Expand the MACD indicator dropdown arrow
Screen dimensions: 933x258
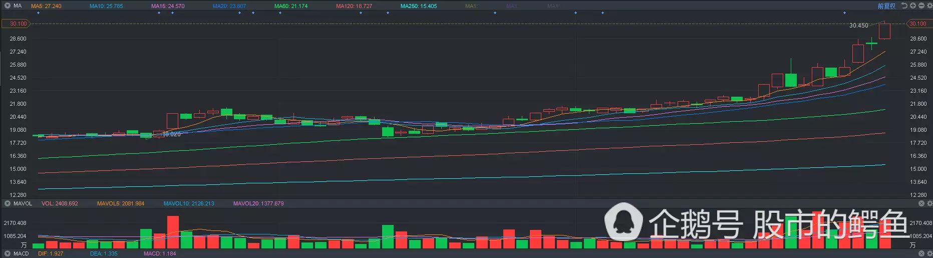click(7, 254)
